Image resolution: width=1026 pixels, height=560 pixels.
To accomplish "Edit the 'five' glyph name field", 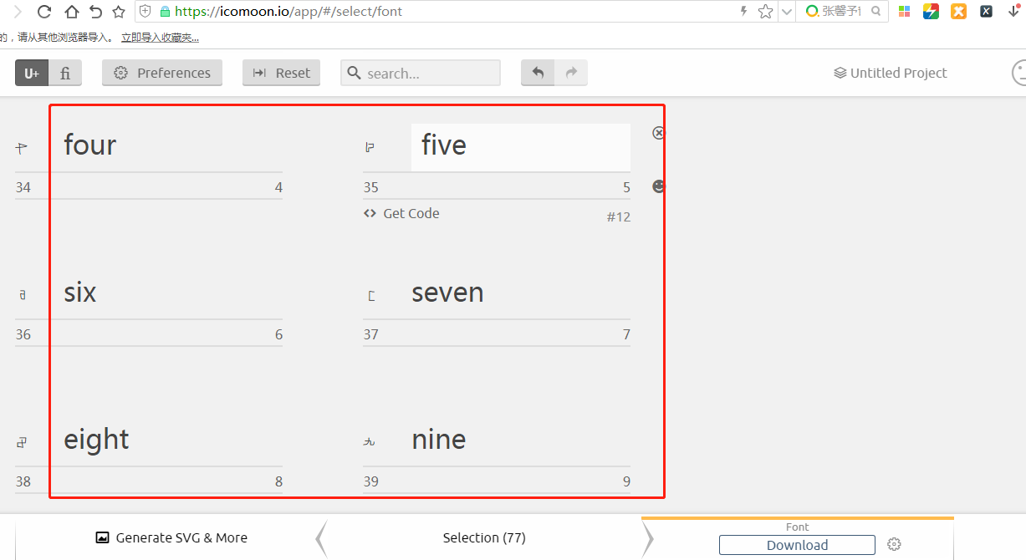I will pyautogui.click(x=521, y=145).
